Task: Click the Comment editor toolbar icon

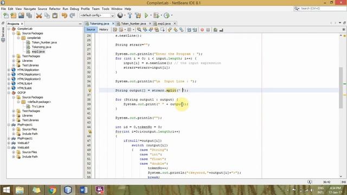Action: [x=215, y=30]
